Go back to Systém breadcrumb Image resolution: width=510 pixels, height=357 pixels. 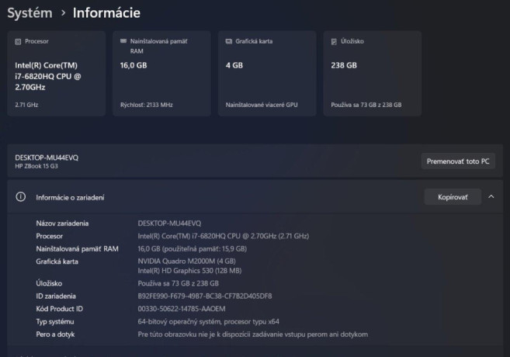[x=29, y=13]
